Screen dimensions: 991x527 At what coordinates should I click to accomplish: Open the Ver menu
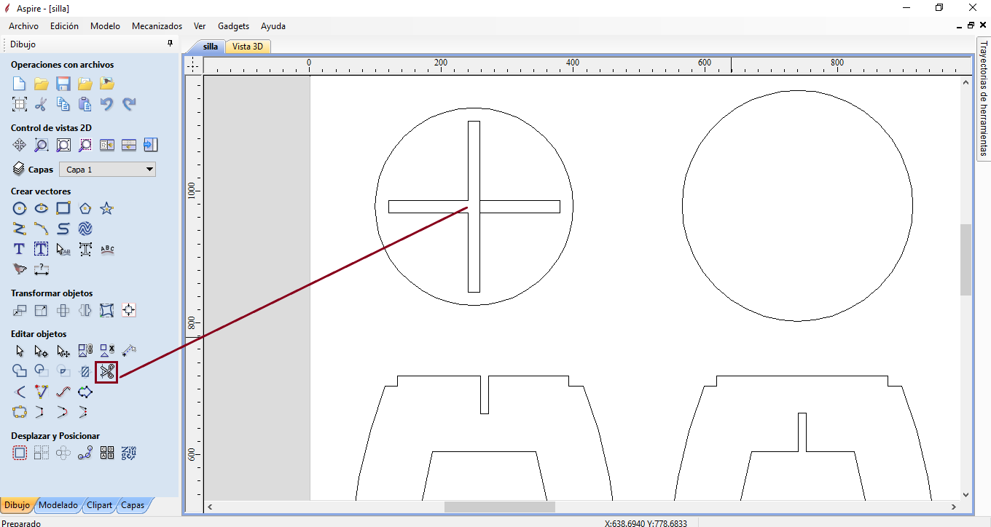coord(200,26)
